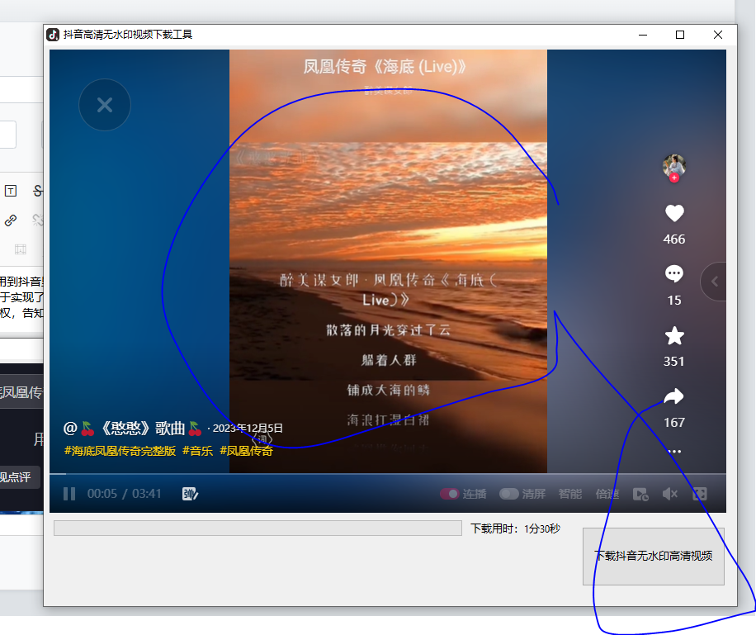The image size is (756, 635).
Task: Favorite the video with the star icon
Action: pyautogui.click(x=674, y=336)
